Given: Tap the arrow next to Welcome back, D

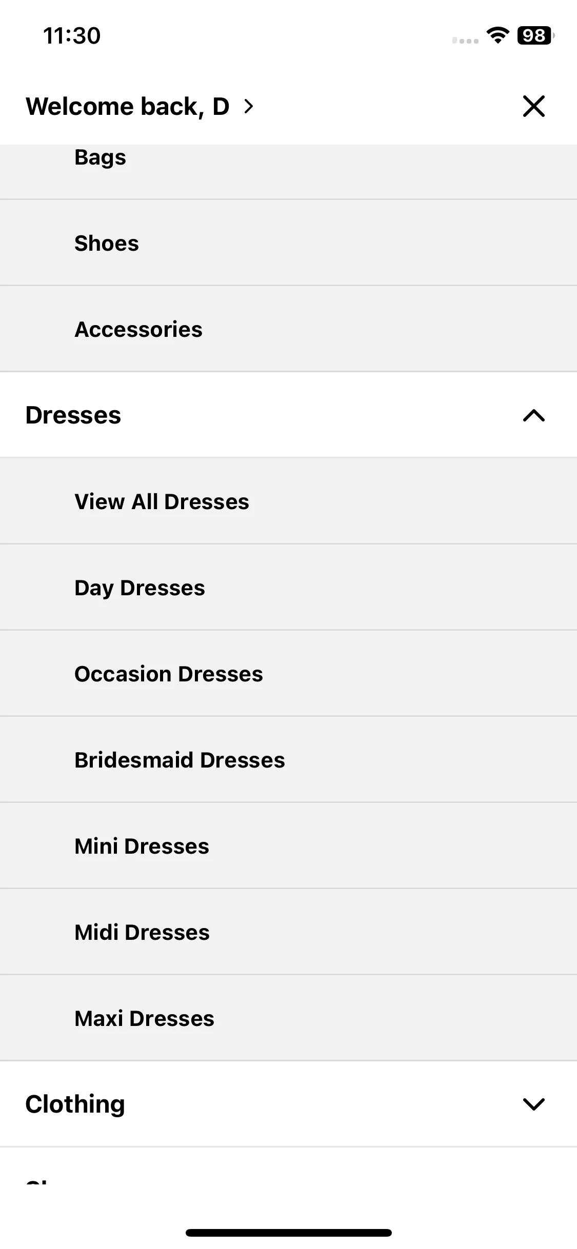Looking at the screenshot, I should 249,107.
